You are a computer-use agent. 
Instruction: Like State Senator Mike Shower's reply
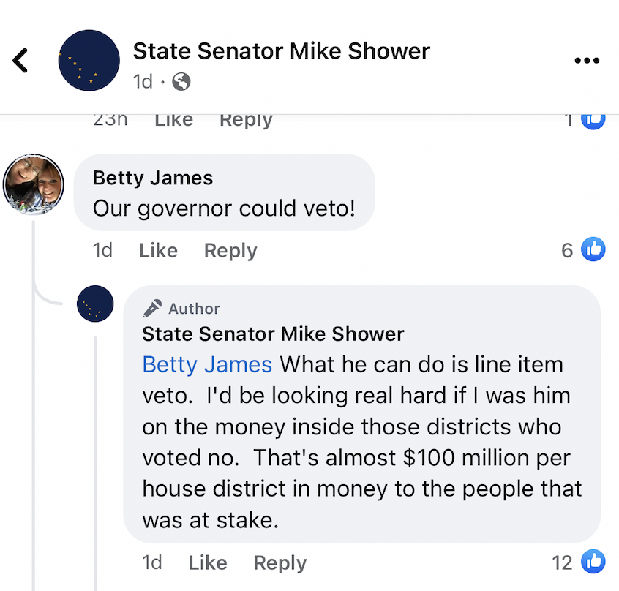click(x=208, y=562)
